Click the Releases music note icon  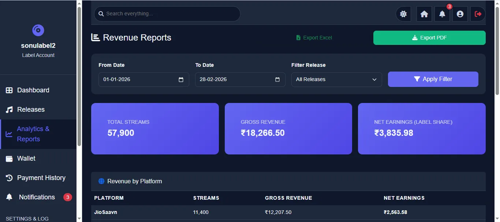point(9,110)
